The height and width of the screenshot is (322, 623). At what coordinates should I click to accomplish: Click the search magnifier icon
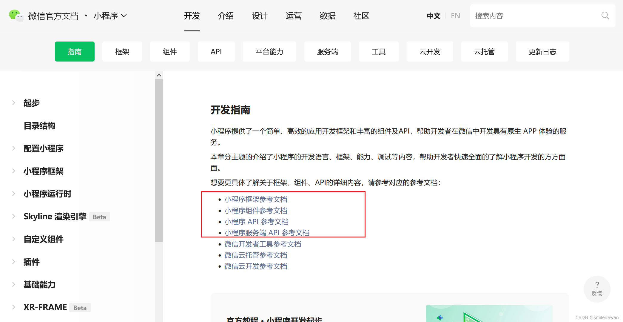[x=605, y=16]
